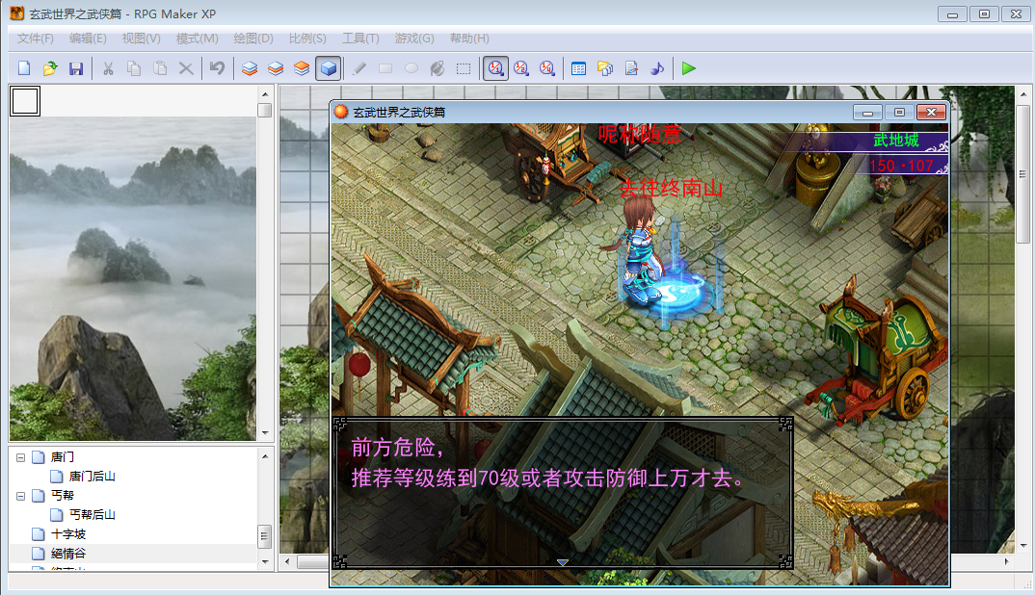This screenshot has height=595, width=1035.
Task: Switch to Layer 3 editing mode
Action: pos(302,68)
